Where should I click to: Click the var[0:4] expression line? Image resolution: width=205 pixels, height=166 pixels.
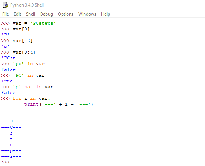click(24, 52)
